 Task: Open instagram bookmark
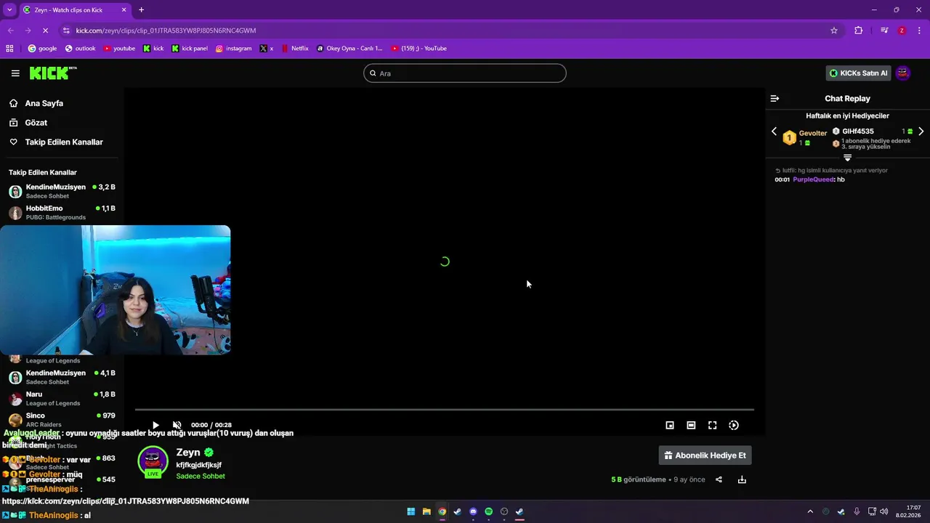pyautogui.click(x=233, y=49)
